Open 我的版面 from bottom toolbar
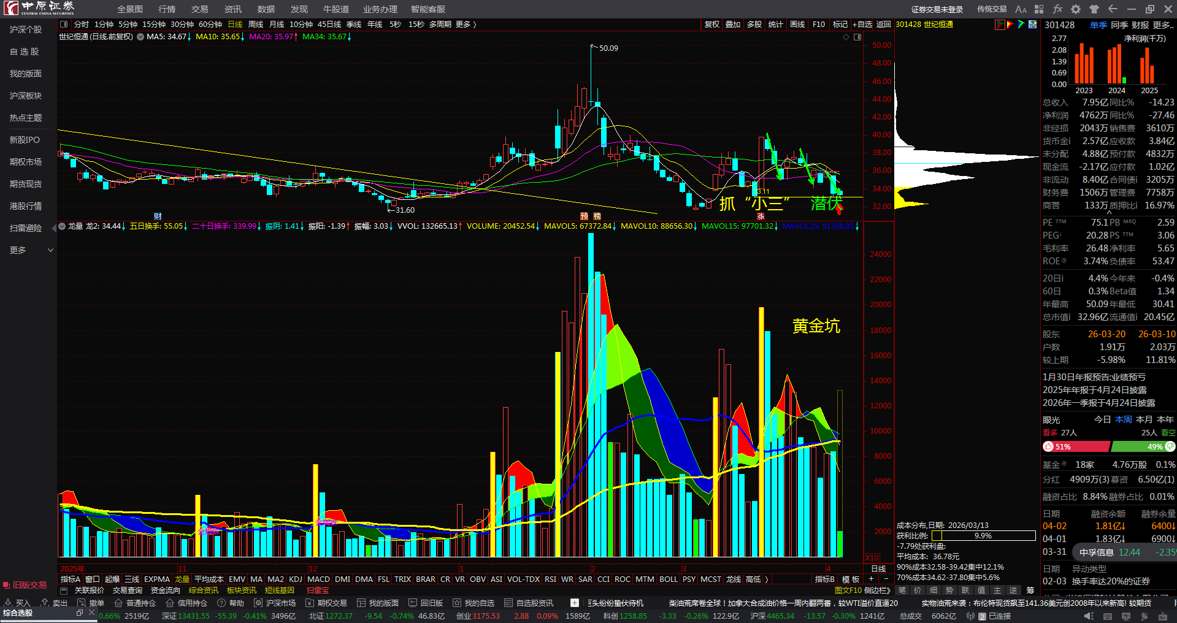This screenshot has height=623, width=1177. point(378,603)
